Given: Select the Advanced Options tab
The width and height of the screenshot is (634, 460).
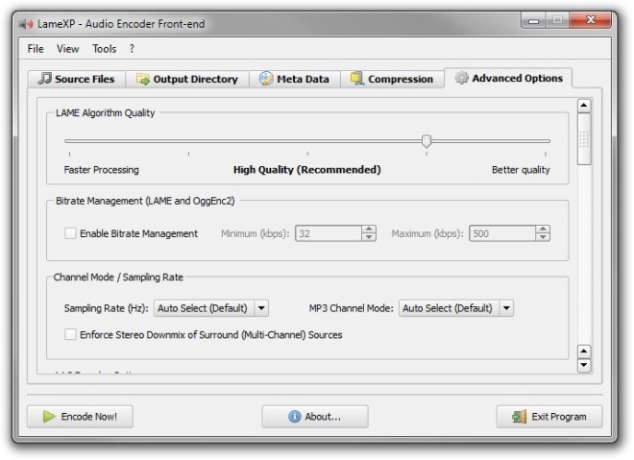Looking at the screenshot, I should click(x=508, y=78).
